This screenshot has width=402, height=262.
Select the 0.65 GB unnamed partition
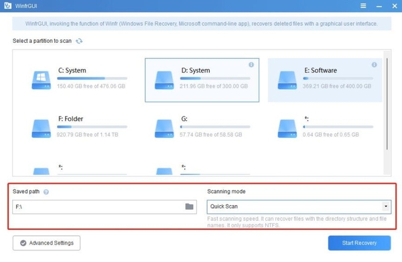click(x=325, y=128)
